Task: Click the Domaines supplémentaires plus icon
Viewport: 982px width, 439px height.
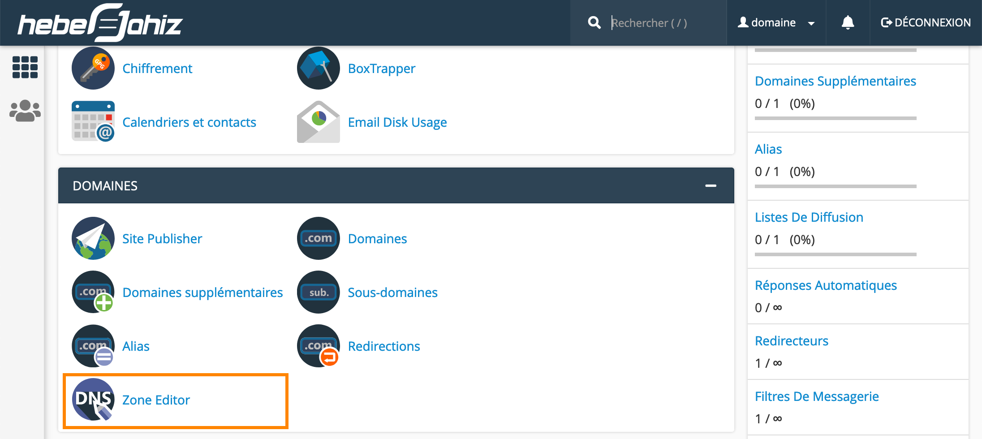Action: (93, 292)
